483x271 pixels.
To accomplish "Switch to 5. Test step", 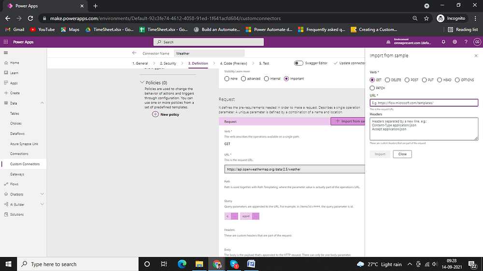I will point(264,63).
